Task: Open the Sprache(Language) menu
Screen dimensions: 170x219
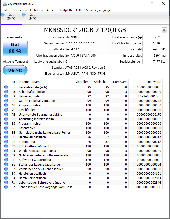Action: [x=99, y=10]
